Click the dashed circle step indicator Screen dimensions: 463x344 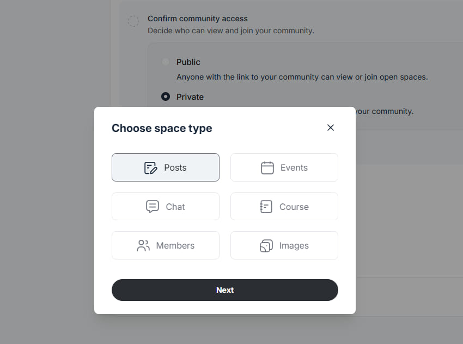[133, 21]
